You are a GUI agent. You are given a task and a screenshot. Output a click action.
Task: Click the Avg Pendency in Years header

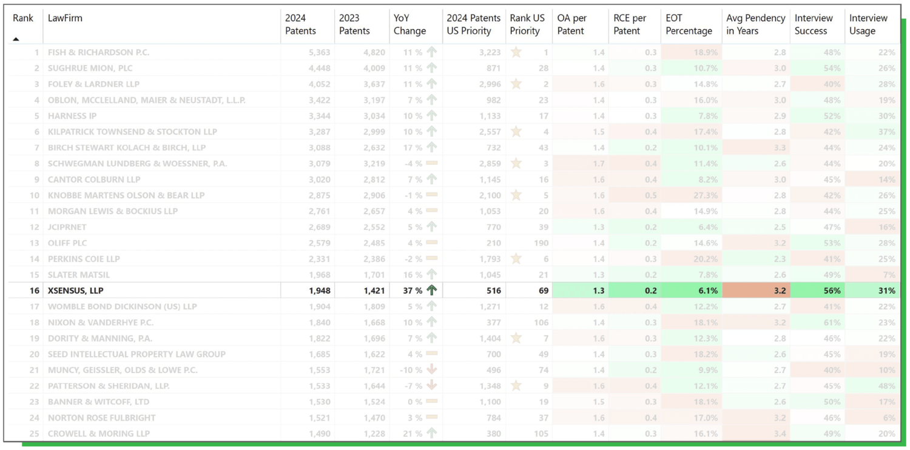tap(755, 24)
